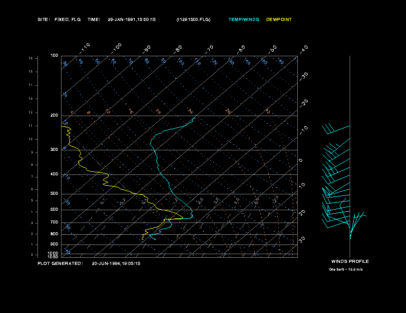
Task: Select the SITE: header label
Action: [x=44, y=19]
